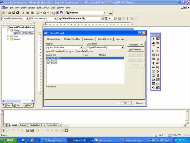Click the Cut scissors toolbar icon

23,13
